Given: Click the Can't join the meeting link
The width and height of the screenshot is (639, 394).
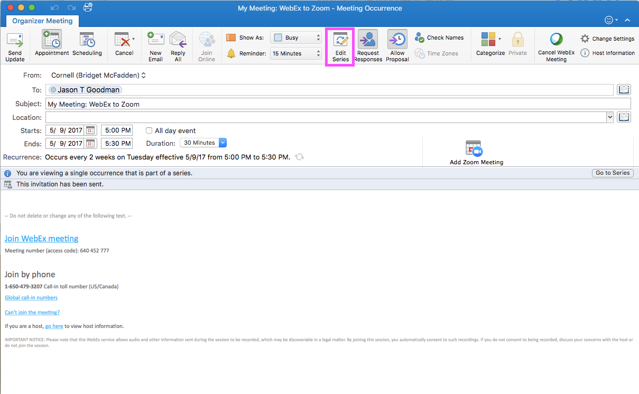Looking at the screenshot, I should [32, 313].
